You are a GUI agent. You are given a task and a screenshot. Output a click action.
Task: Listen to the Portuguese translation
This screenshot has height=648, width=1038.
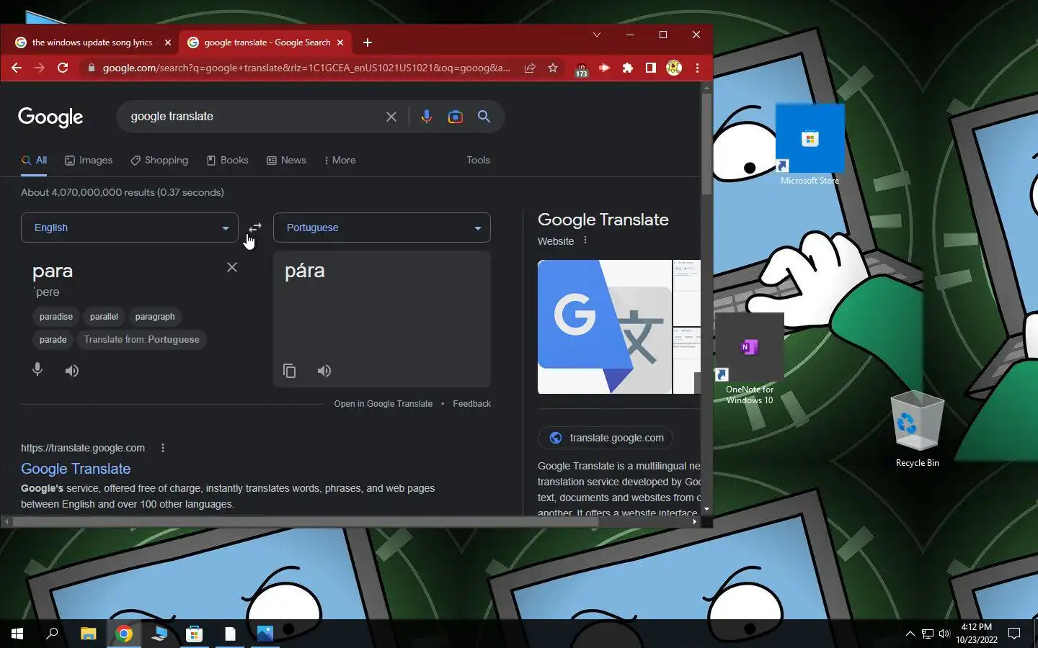point(324,371)
